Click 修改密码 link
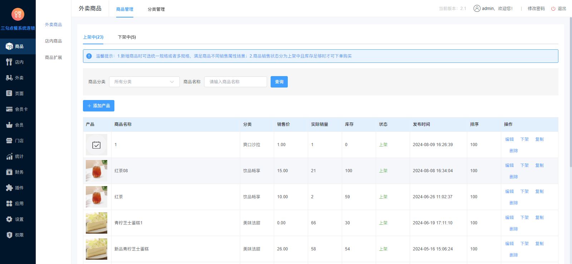572x264 pixels. click(536, 9)
